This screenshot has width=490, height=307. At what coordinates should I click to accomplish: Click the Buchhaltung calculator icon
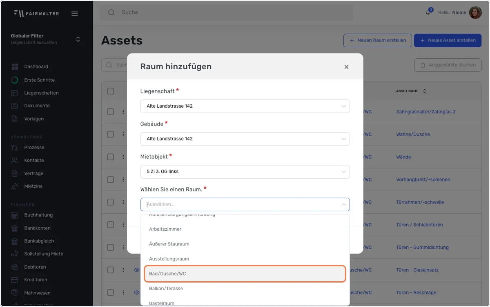tap(15, 215)
